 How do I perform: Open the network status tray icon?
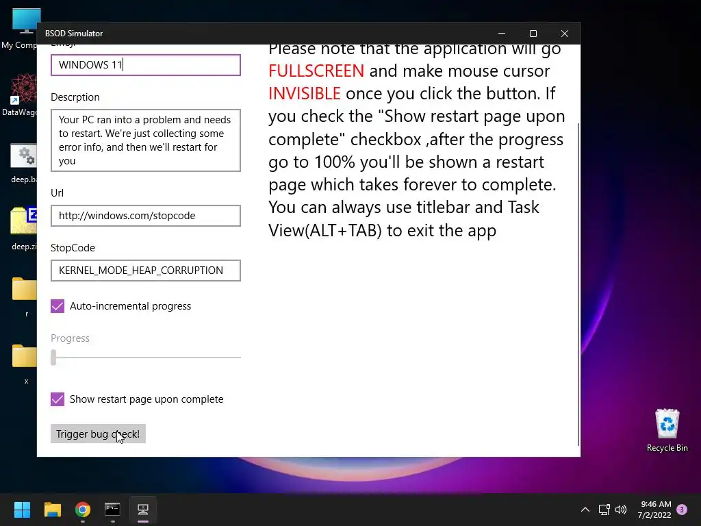[604, 510]
